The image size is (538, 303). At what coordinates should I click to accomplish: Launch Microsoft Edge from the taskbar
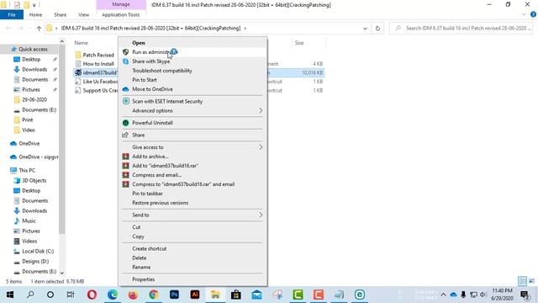pos(113,295)
